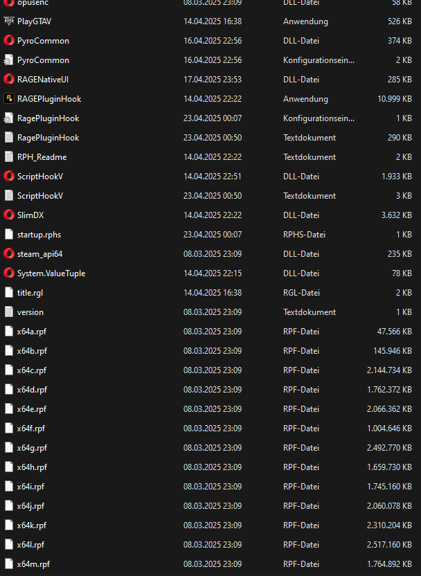
Task: Select the x64j.rpf file icon
Action: click(9, 506)
